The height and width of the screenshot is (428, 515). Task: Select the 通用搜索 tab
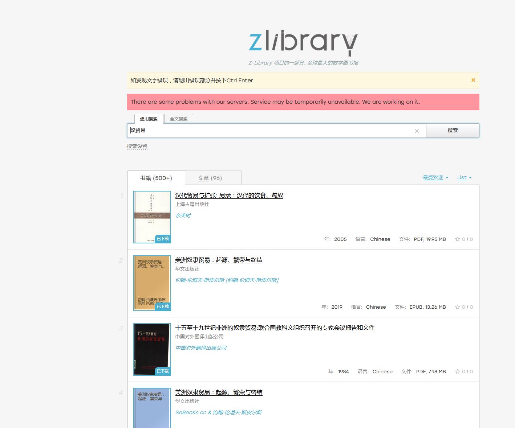click(149, 119)
